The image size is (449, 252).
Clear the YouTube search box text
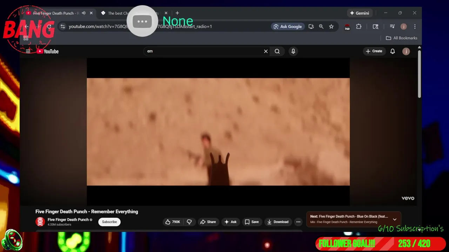pyautogui.click(x=266, y=51)
